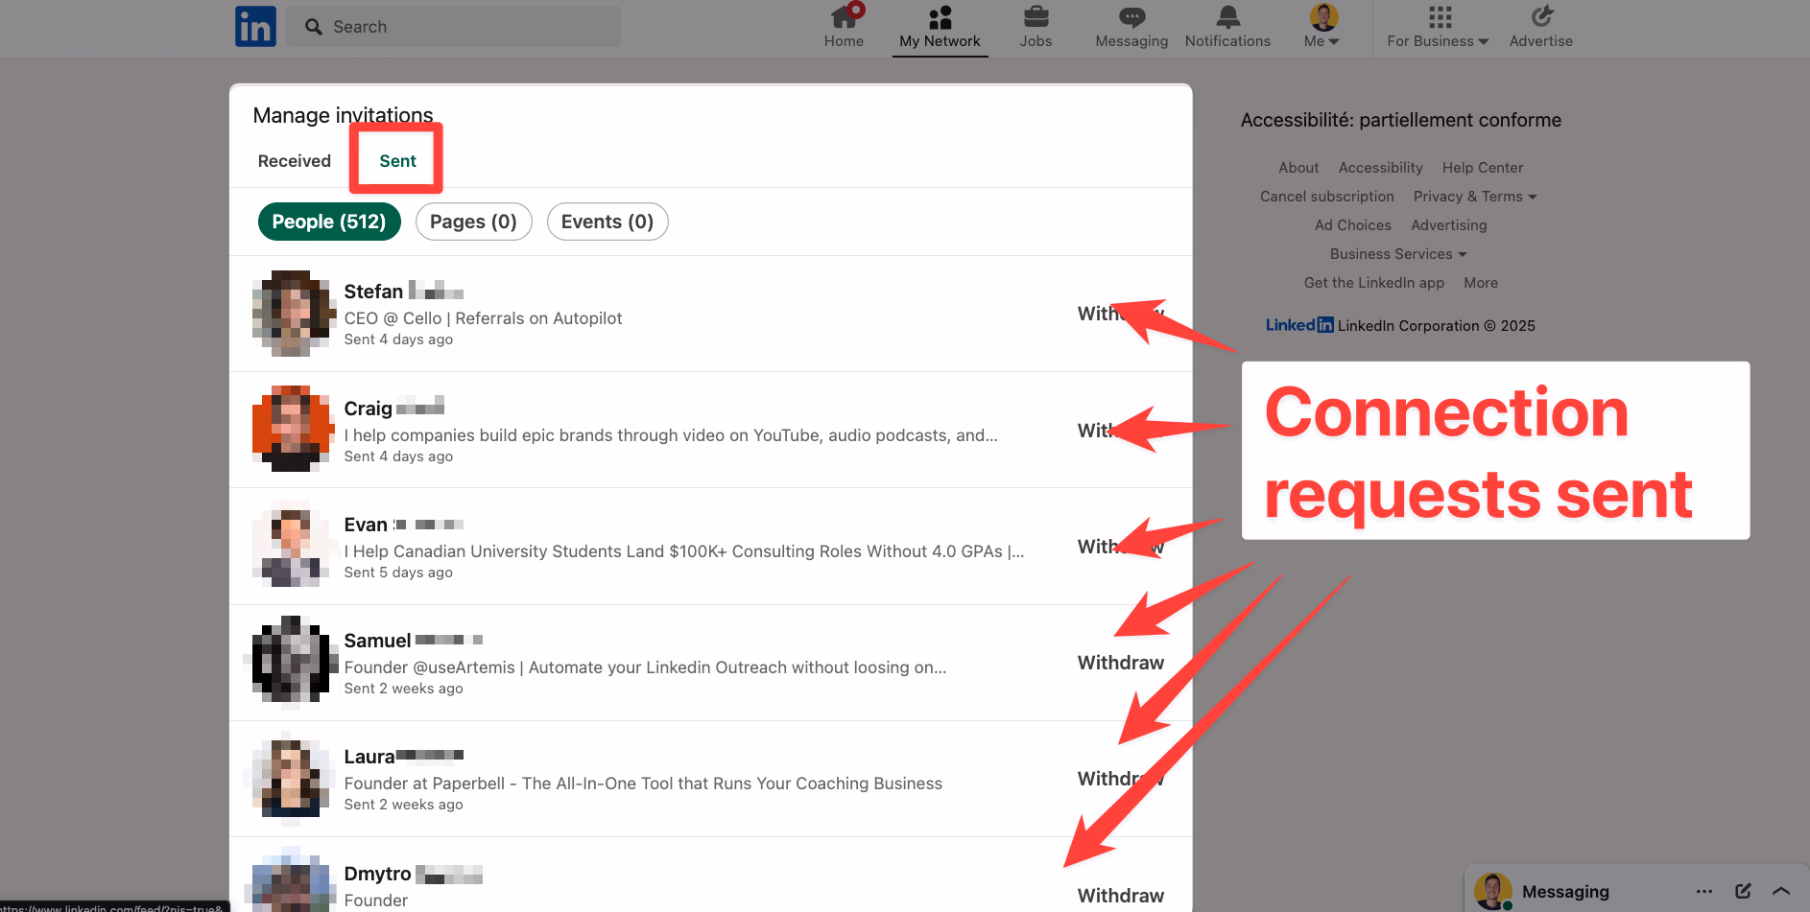1810x912 pixels.
Task: Expand the Business Services dropdown
Action: click(x=1398, y=254)
